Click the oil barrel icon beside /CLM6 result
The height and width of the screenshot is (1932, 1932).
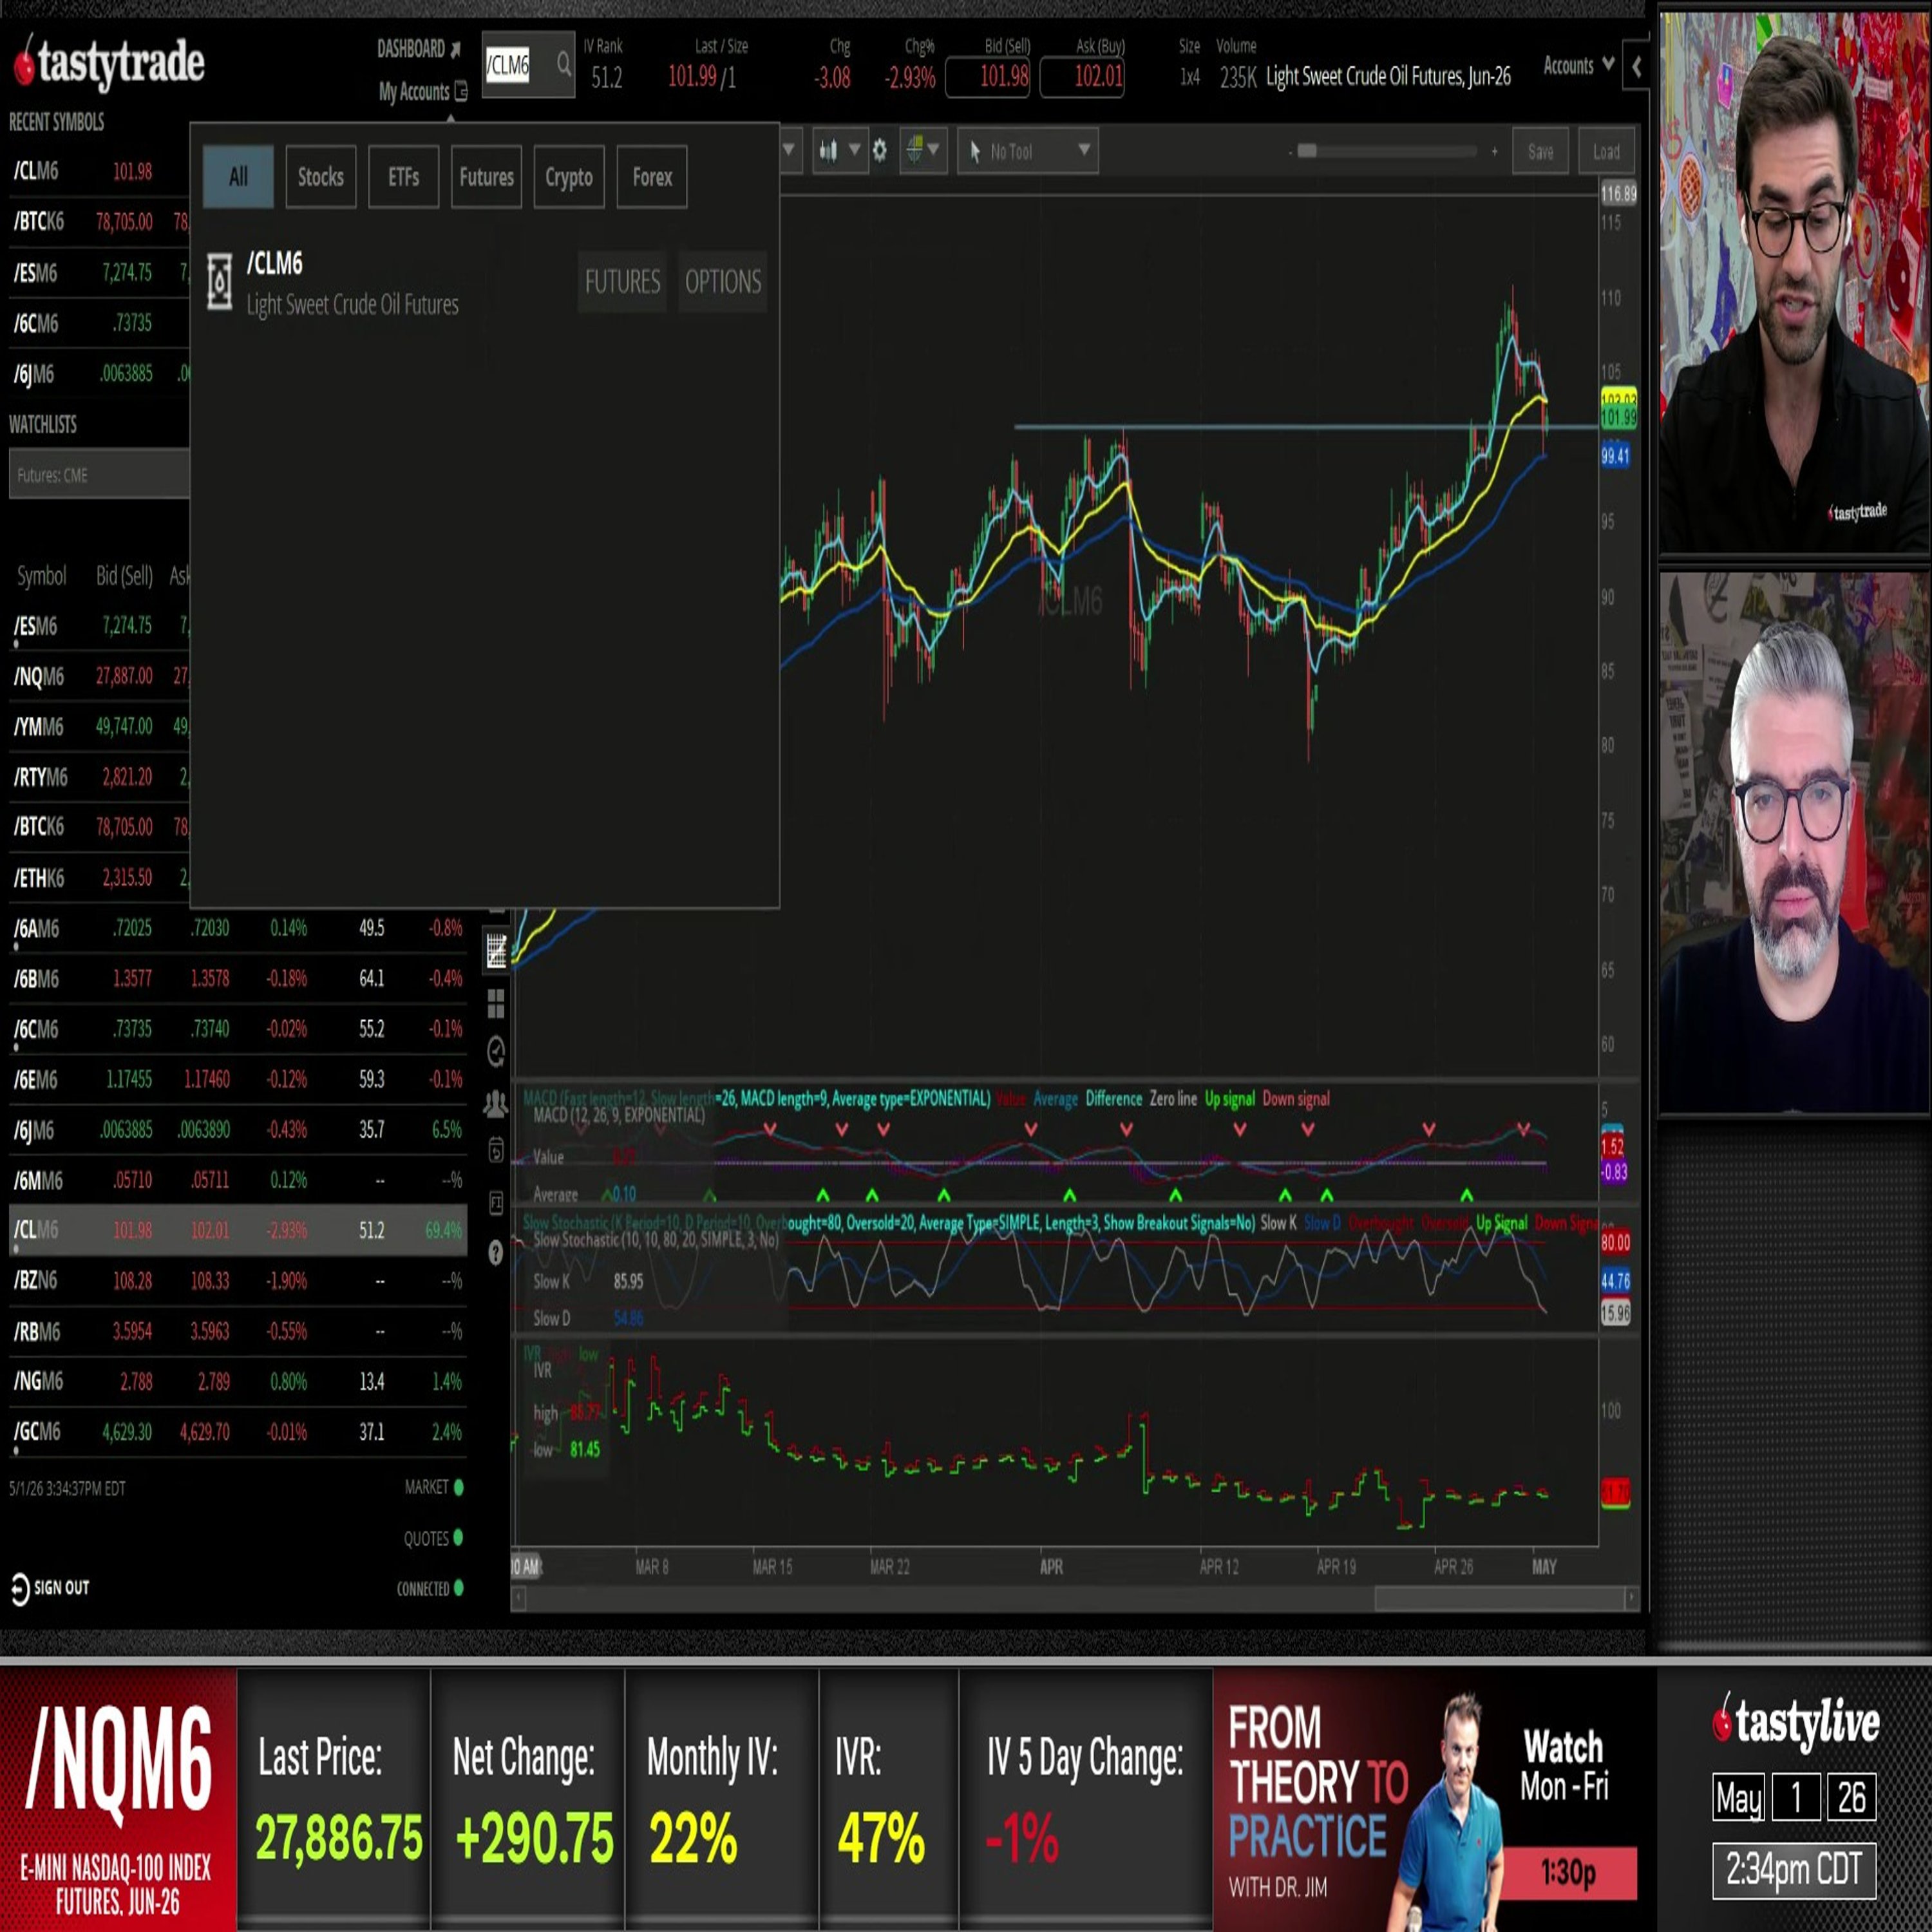[x=220, y=281]
